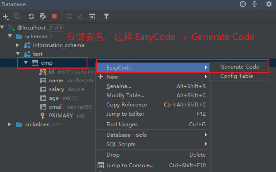Click the information_schema schema icon

click(x=27, y=45)
